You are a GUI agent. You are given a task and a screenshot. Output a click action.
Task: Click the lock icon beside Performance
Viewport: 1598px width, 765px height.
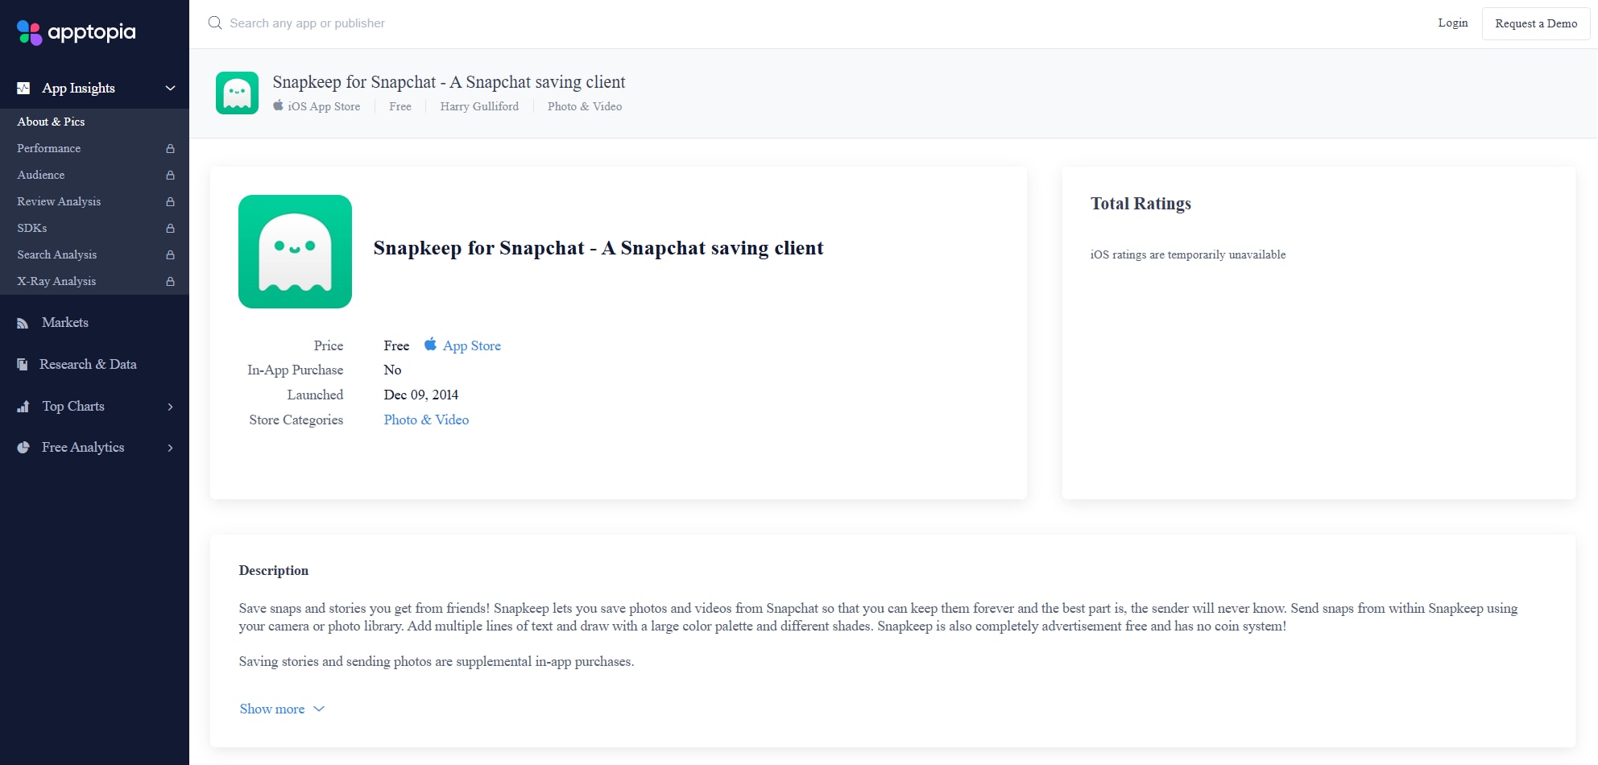click(x=169, y=149)
